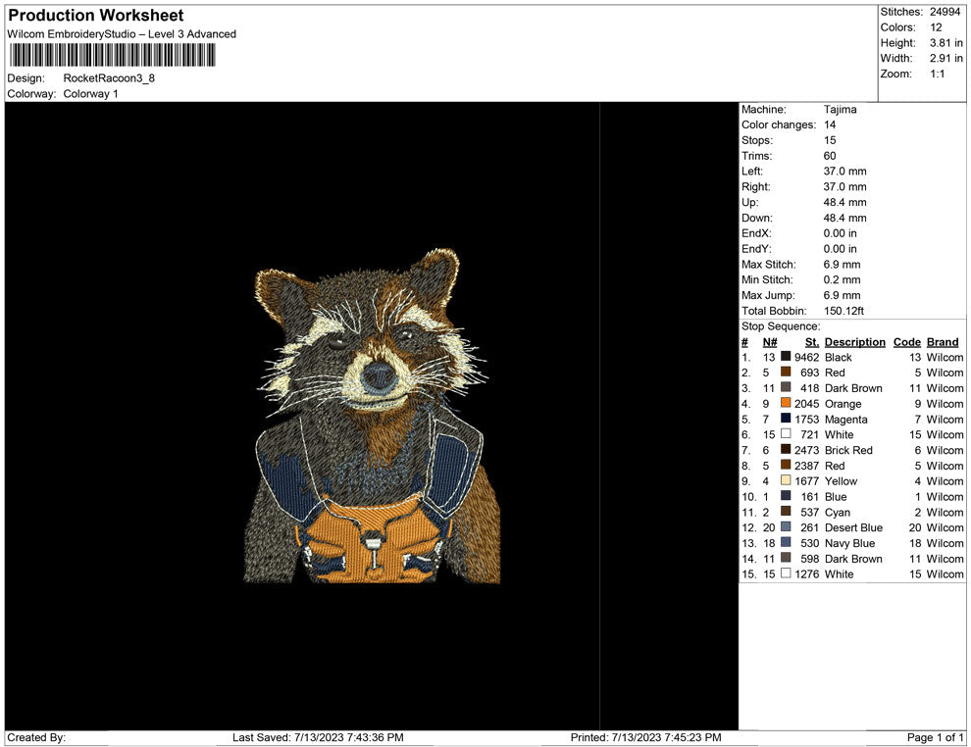This screenshot has height=747, width=971.
Task: Click the Brand column header
Action: tap(943, 342)
